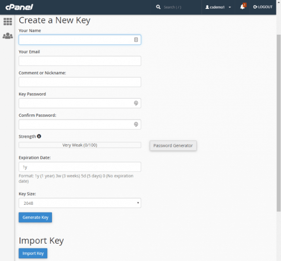Expand the csdemo1 user dropdown
The width and height of the screenshot is (281, 261).
pyautogui.click(x=218, y=7)
